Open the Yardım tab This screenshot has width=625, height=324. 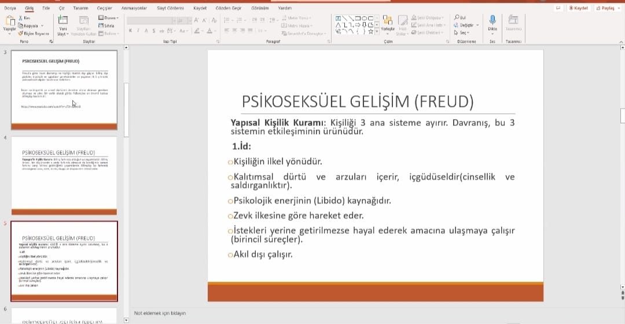pos(285,8)
